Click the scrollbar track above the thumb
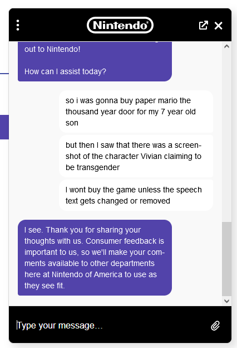 [226, 136]
